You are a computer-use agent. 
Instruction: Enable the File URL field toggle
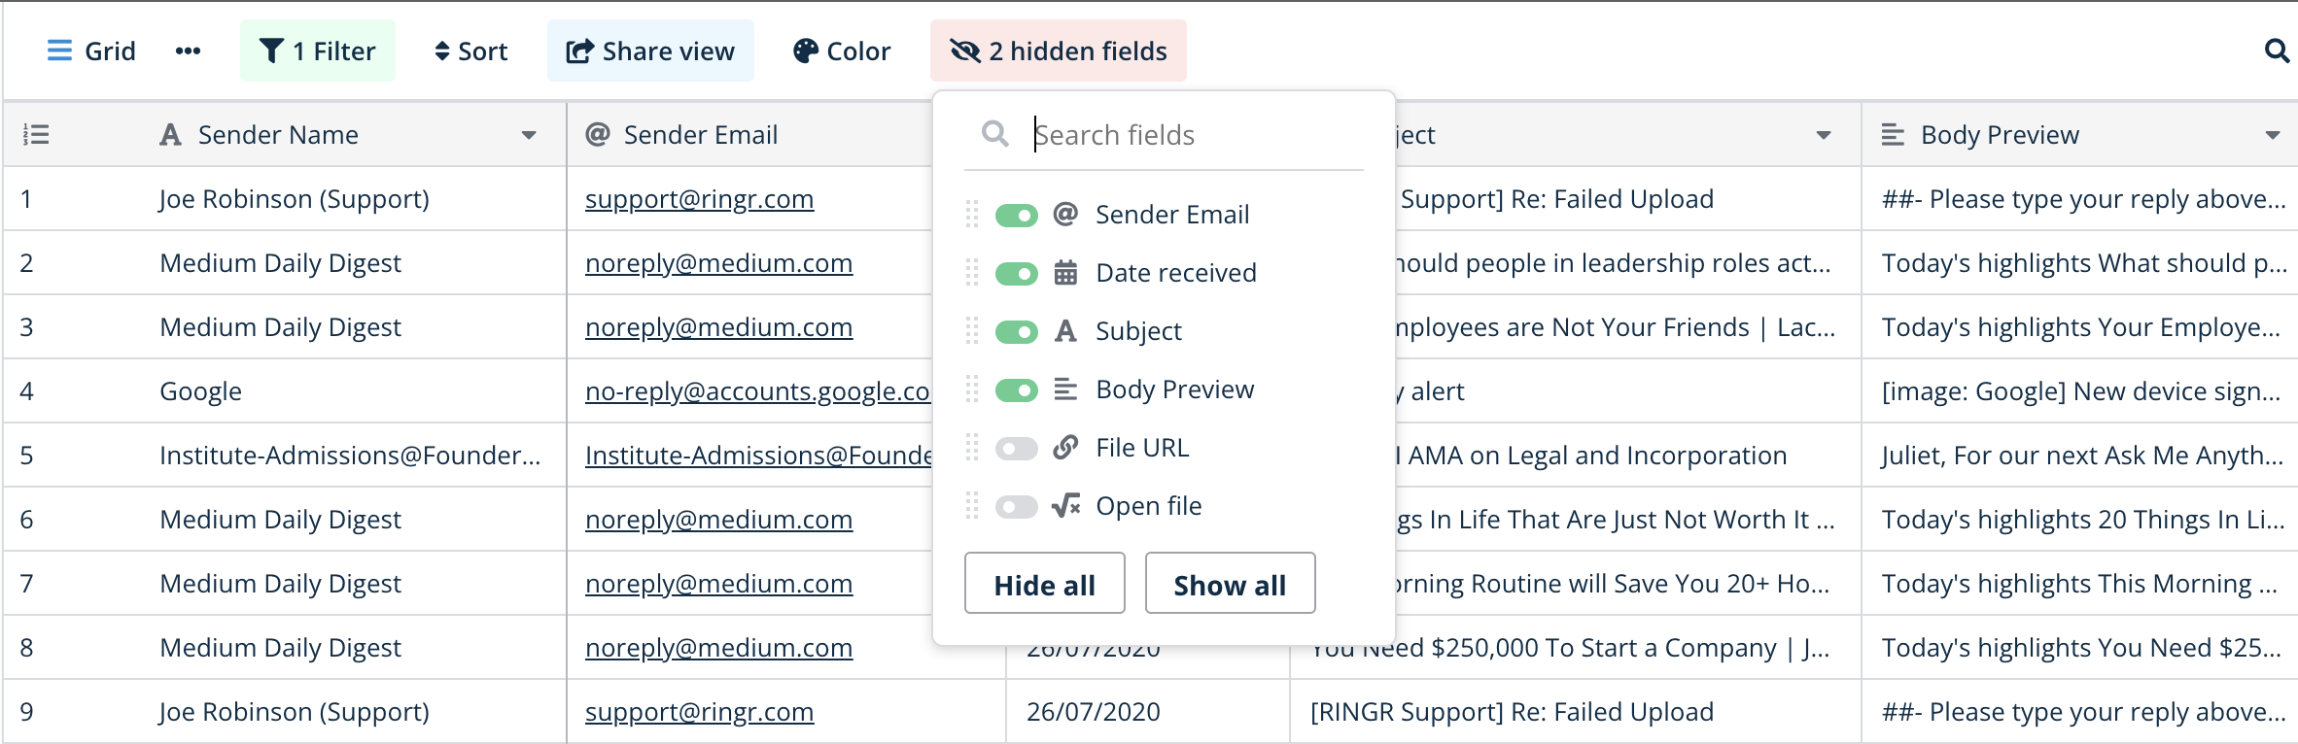[x=1017, y=448]
